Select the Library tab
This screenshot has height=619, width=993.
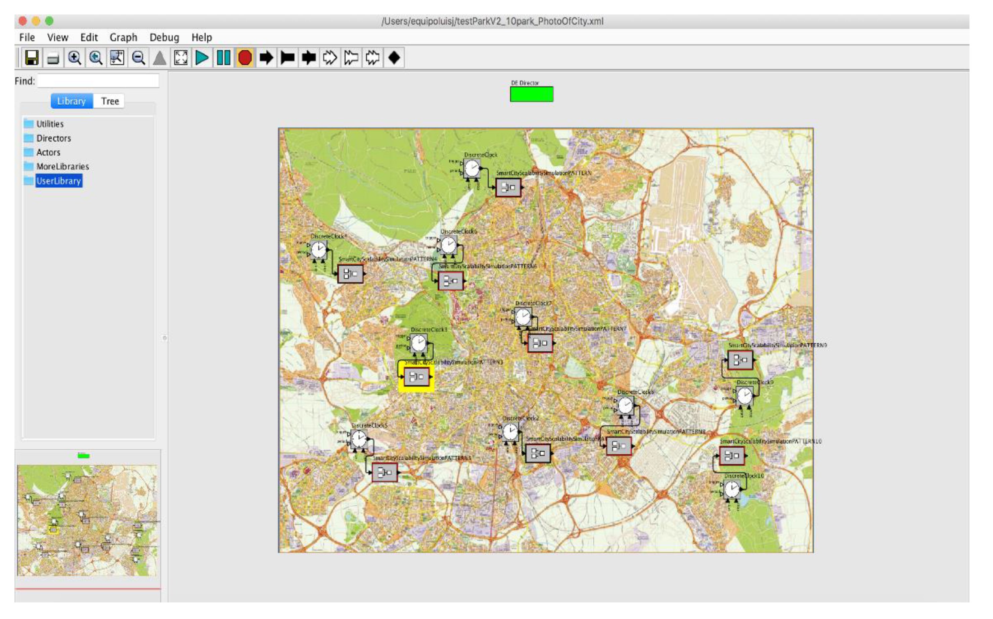click(71, 101)
